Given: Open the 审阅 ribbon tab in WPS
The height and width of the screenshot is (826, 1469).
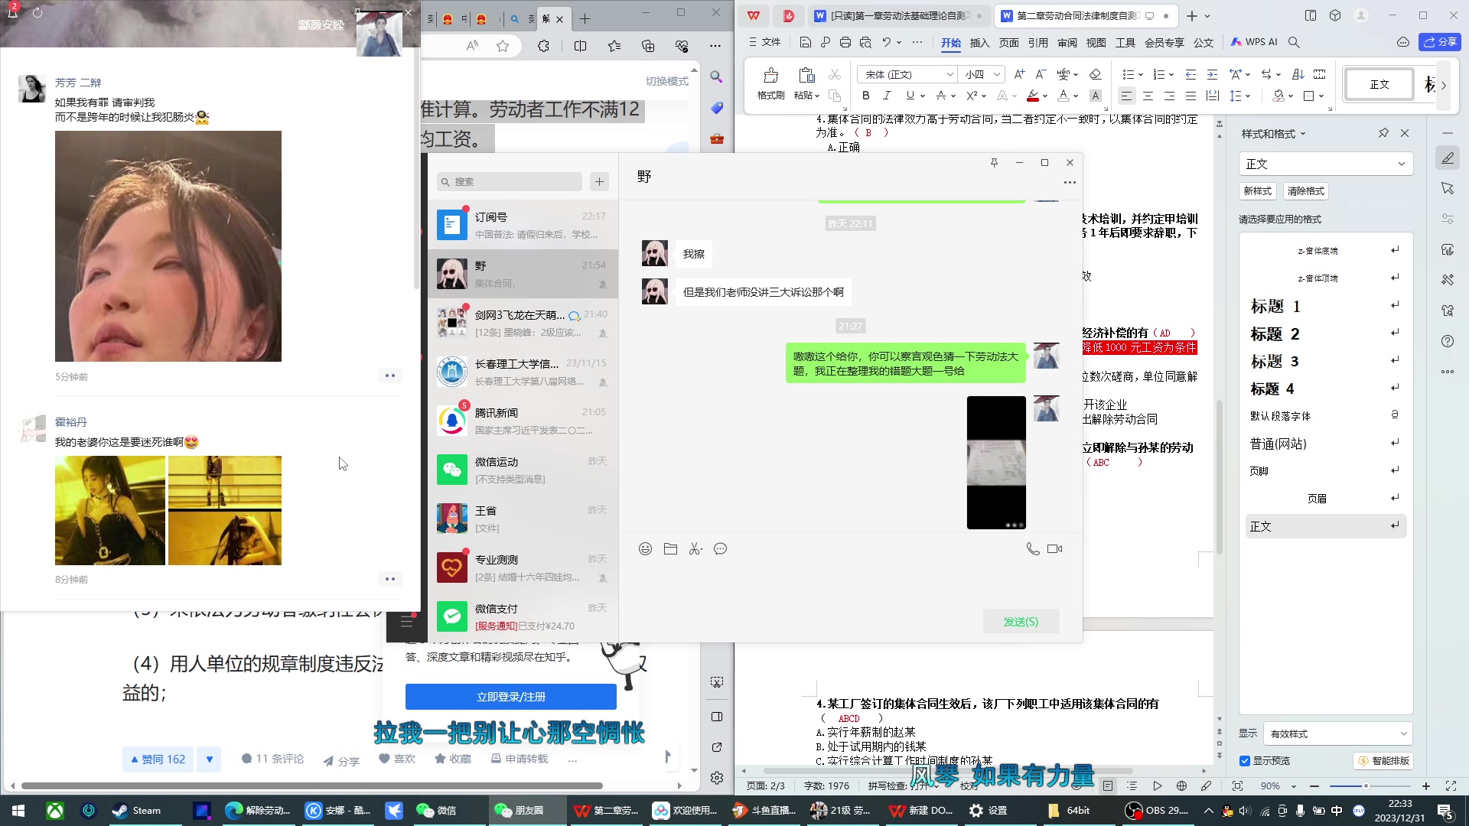Looking at the screenshot, I should [1067, 43].
